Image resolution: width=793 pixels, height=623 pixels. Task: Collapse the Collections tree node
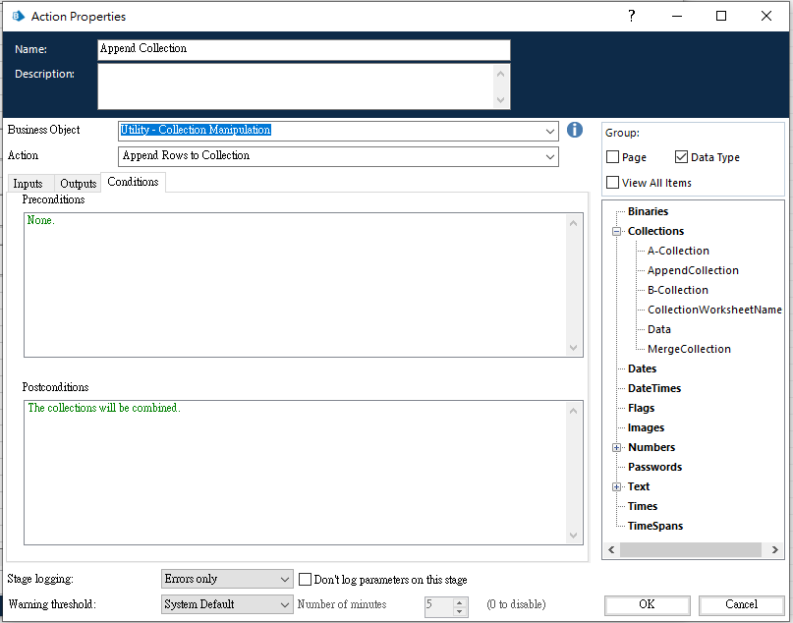pyautogui.click(x=616, y=232)
